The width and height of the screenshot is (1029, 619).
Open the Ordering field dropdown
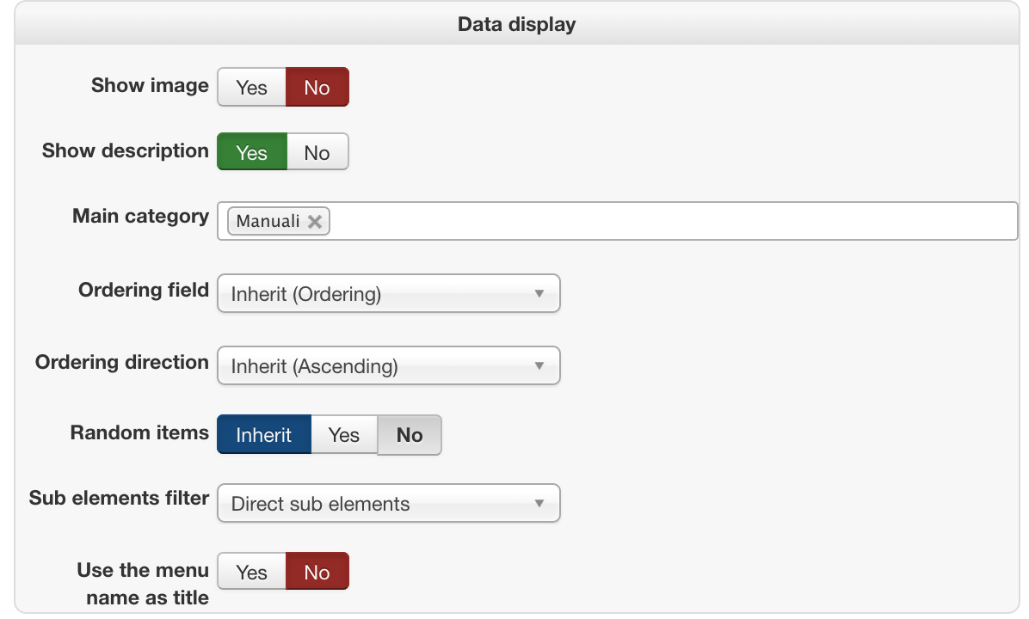(388, 294)
